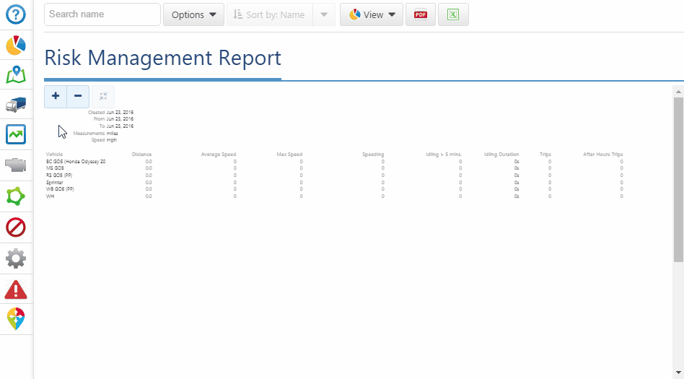Image resolution: width=684 pixels, height=379 pixels.
Task: Open the green Zones polygon icon
Action: pyautogui.click(x=16, y=196)
